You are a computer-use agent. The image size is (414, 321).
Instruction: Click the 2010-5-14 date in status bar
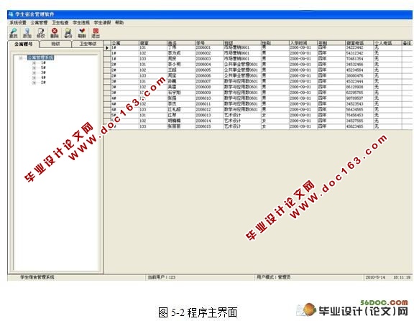pos(375,277)
